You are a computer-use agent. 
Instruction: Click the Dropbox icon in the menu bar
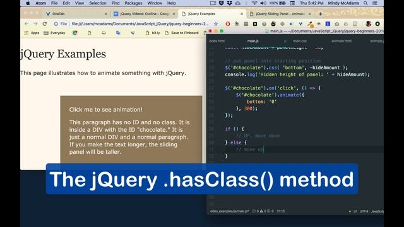click(x=229, y=3)
